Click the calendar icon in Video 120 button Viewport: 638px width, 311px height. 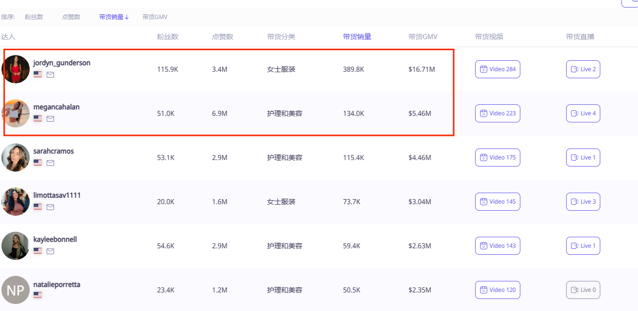pyautogui.click(x=483, y=289)
